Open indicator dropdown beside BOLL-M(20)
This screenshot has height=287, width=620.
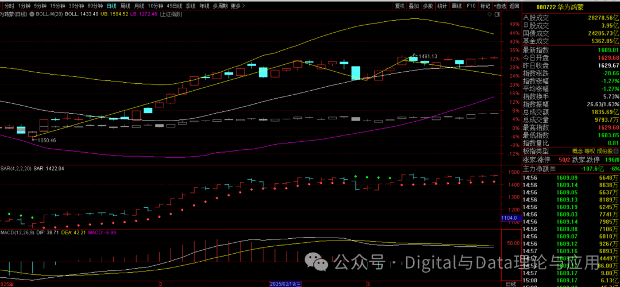(x=32, y=14)
